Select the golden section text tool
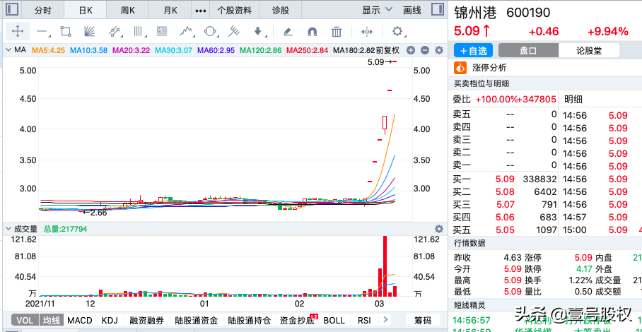The width and height of the screenshot is (642, 332). [x=162, y=32]
